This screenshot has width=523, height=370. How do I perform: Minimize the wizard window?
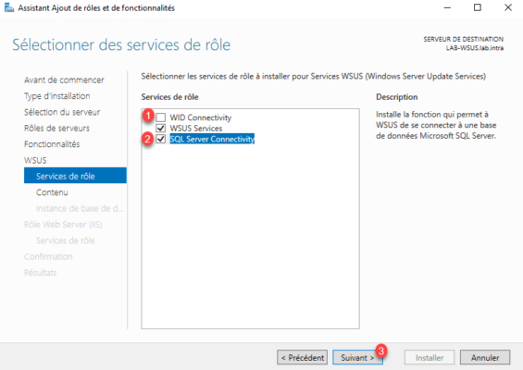pos(447,7)
